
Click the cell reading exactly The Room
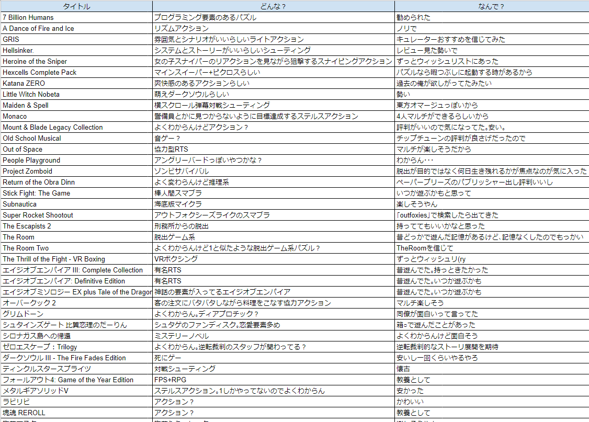tap(76, 237)
